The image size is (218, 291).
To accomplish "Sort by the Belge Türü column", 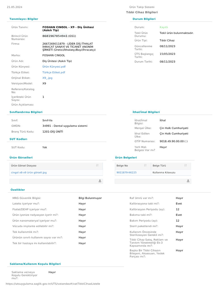I will pyautogui.click(x=186, y=165).
